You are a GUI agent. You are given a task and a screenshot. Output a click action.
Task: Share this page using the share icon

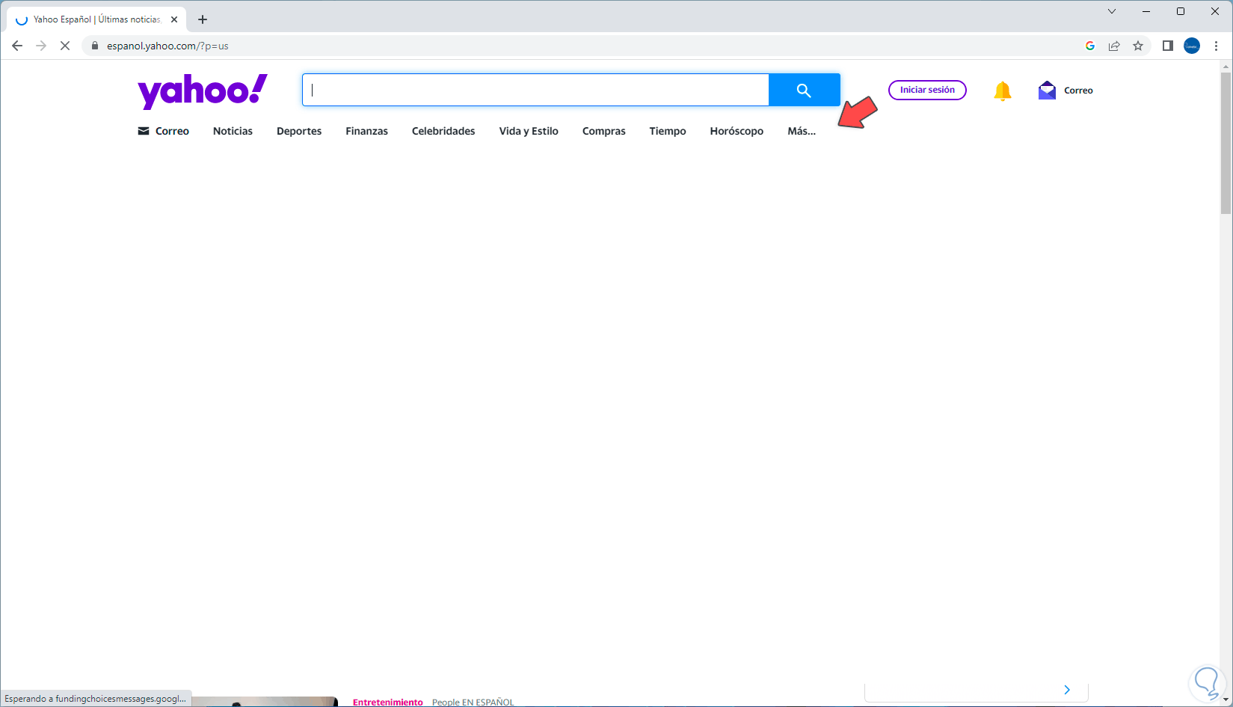(1114, 46)
